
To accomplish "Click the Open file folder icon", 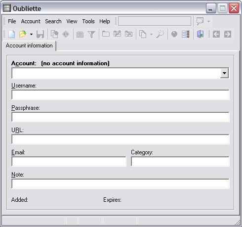I will pos(23,34).
